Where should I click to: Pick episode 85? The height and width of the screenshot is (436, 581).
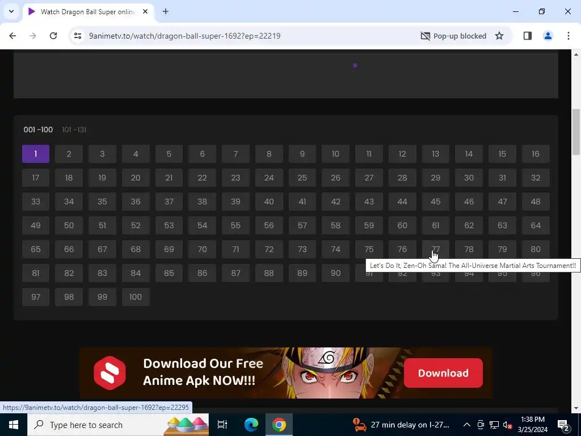[x=169, y=273]
